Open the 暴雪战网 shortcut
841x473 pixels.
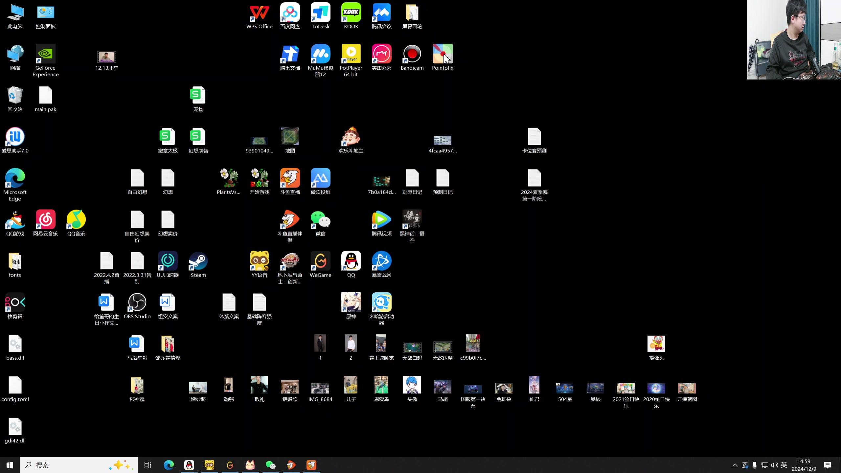point(381,264)
